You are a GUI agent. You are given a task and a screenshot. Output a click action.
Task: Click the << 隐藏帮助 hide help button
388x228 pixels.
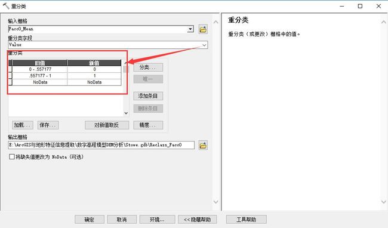[x=197, y=219]
